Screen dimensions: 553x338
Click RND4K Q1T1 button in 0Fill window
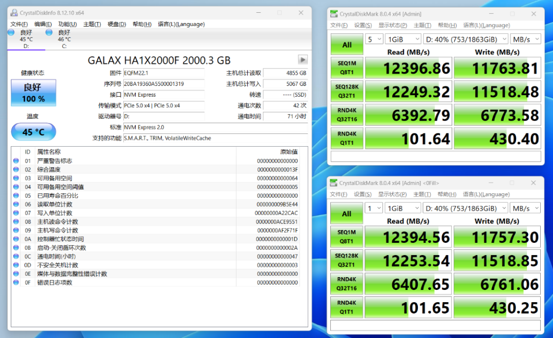point(347,307)
